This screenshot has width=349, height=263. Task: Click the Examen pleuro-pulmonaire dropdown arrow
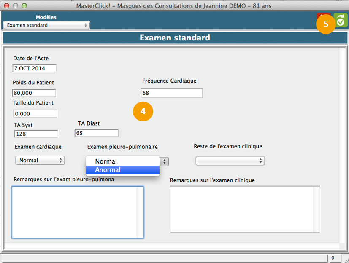[x=165, y=161]
